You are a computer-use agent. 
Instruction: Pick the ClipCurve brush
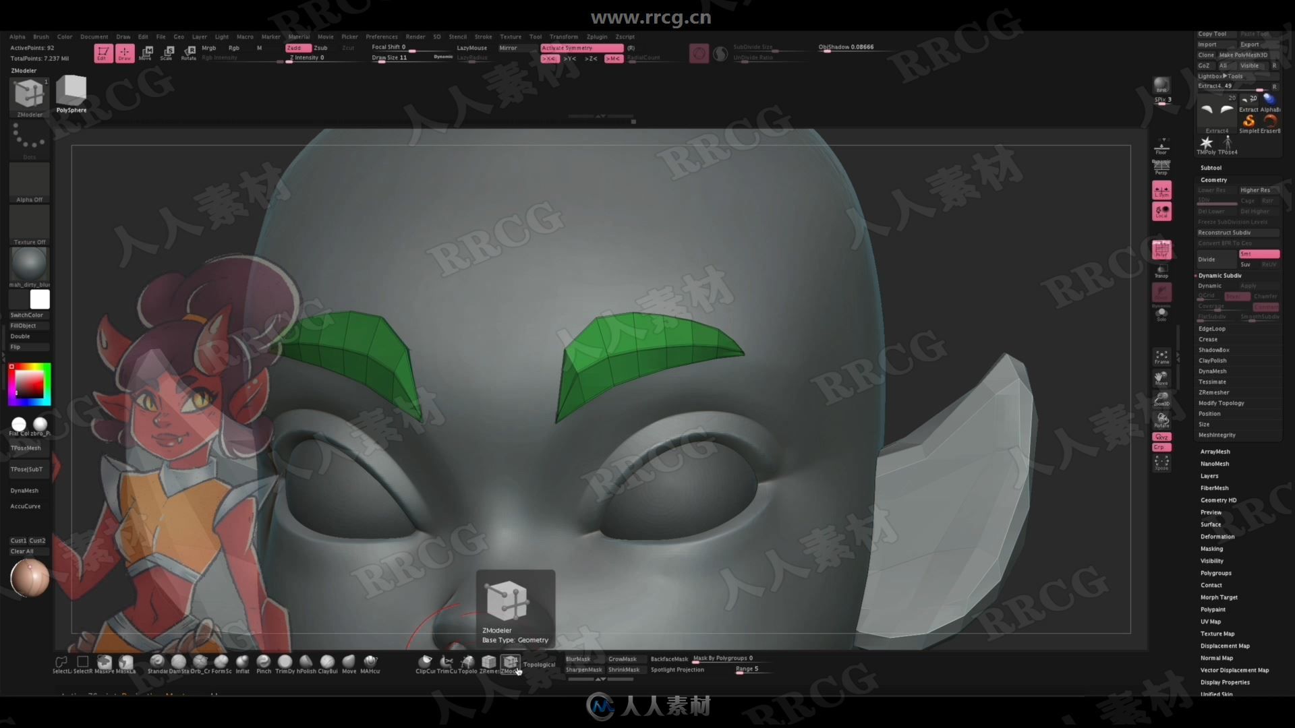click(x=425, y=664)
